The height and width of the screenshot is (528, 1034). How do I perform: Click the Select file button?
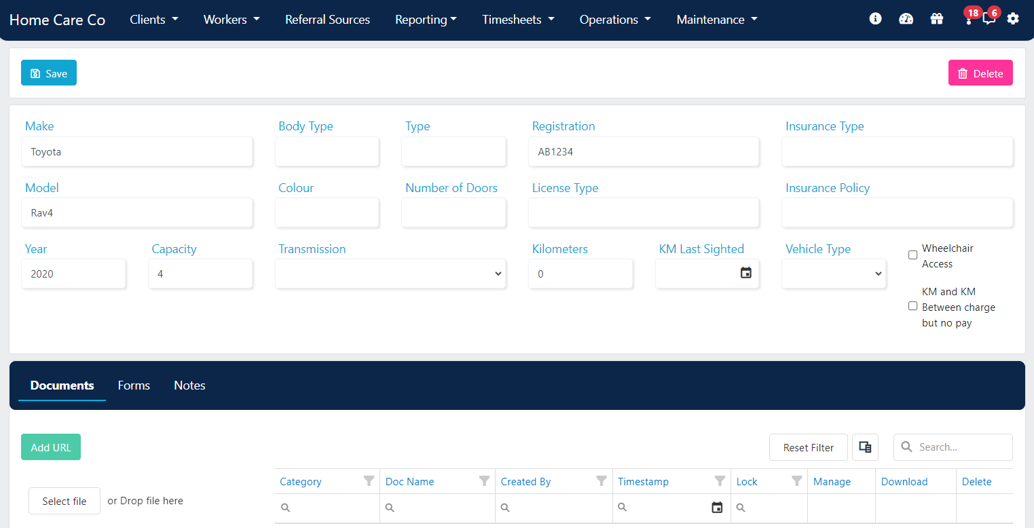(x=64, y=501)
